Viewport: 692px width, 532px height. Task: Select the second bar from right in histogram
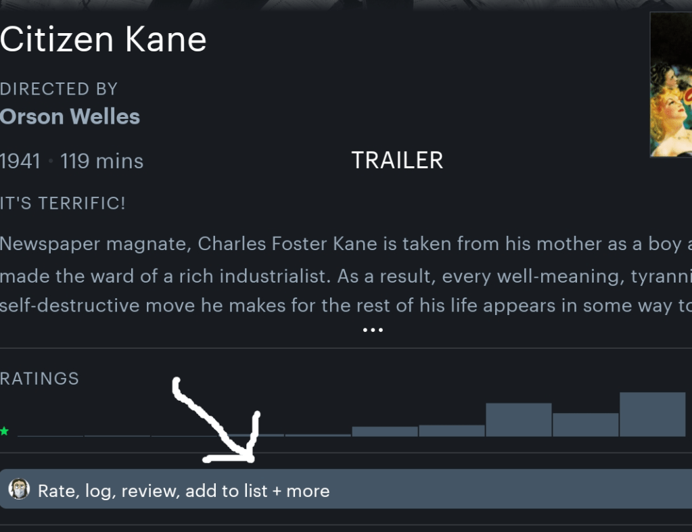585,425
